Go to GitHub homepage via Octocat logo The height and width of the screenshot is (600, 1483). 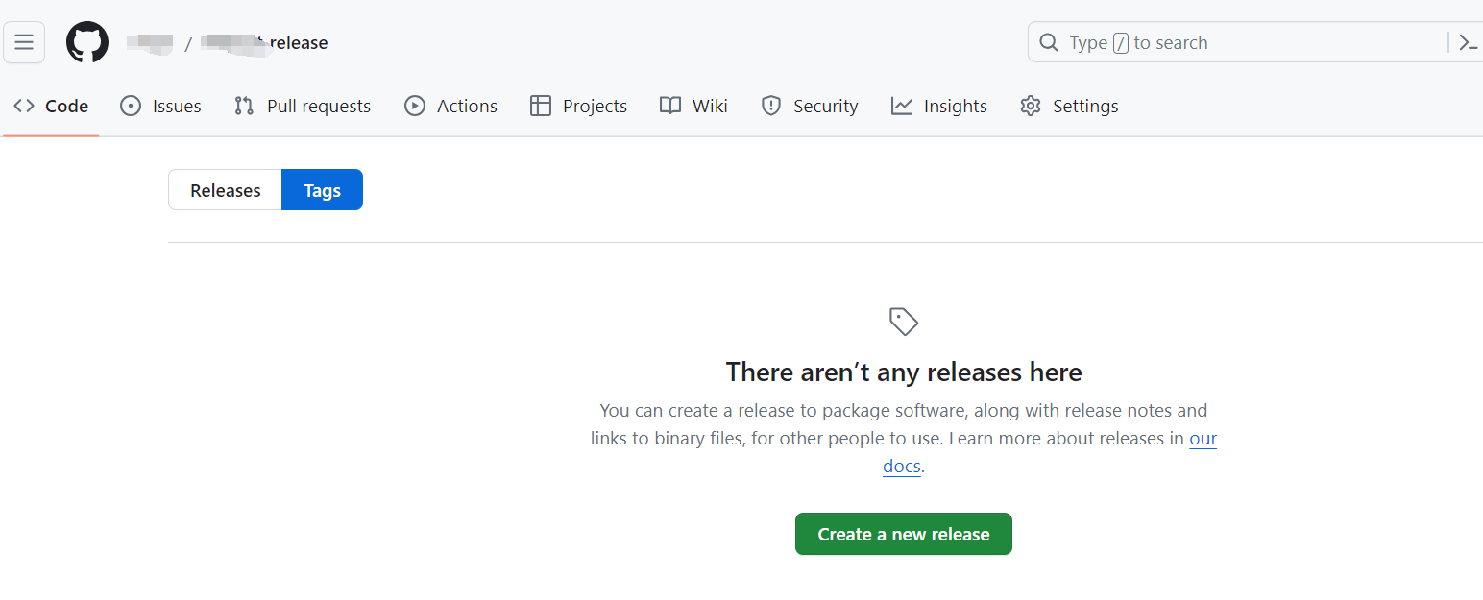point(87,43)
